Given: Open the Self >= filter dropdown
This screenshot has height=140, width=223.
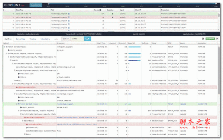Looking at the screenshot, I should [x=66, y=39].
